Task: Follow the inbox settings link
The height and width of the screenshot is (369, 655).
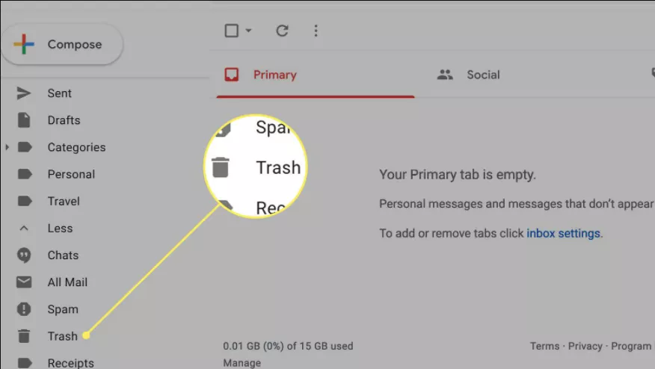Action: tap(563, 233)
